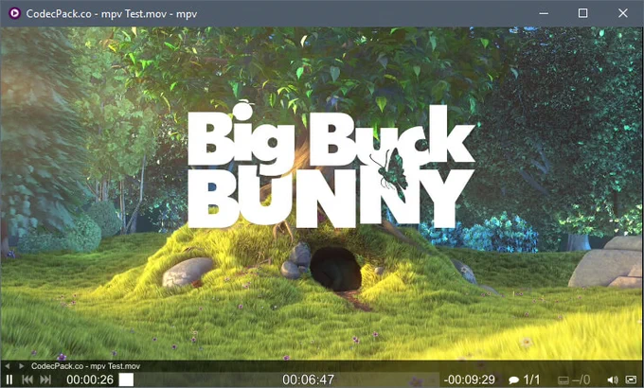The height and width of the screenshot is (388, 644).
Task: Click the mpv application icon in title bar
Action: pos(14,13)
